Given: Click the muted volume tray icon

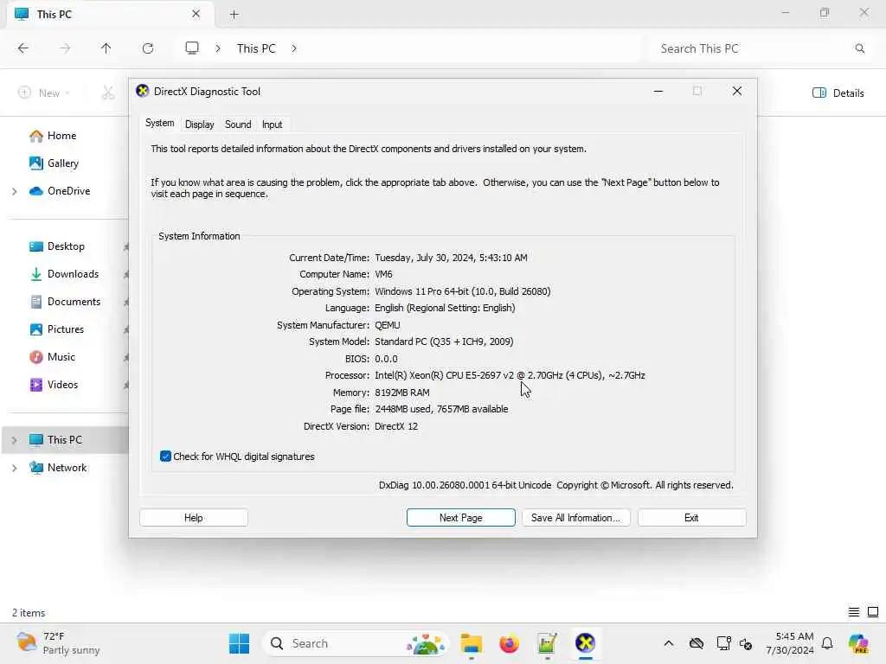Looking at the screenshot, I should (746, 643).
